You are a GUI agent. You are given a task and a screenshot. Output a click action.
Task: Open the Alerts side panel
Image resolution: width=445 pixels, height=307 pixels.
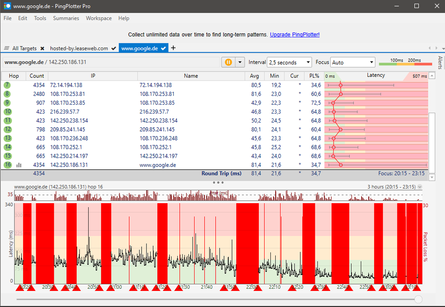point(440,62)
